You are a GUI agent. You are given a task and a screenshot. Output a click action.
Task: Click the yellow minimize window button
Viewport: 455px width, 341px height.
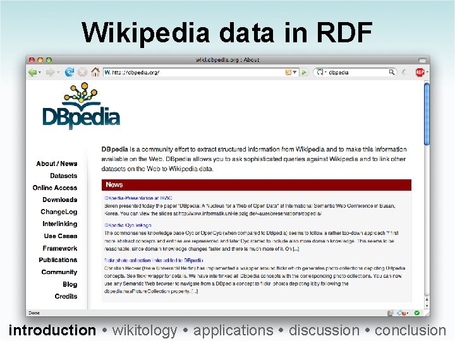click(40, 60)
